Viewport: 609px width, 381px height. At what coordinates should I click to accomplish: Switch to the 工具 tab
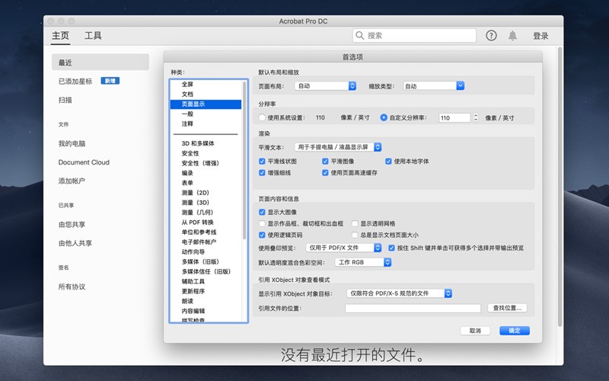point(93,36)
